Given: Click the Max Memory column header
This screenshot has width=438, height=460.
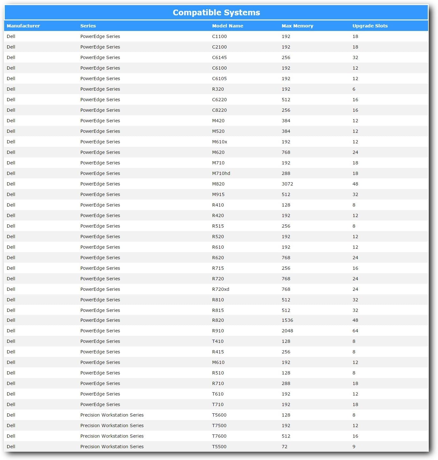Looking at the screenshot, I should 297,26.
